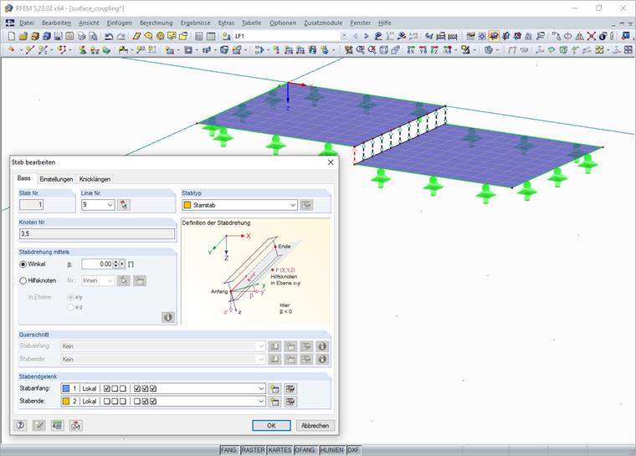Click the info icon in Stabdrehung section
Image resolution: width=636 pixels, height=456 pixels.
tap(168, 317)
